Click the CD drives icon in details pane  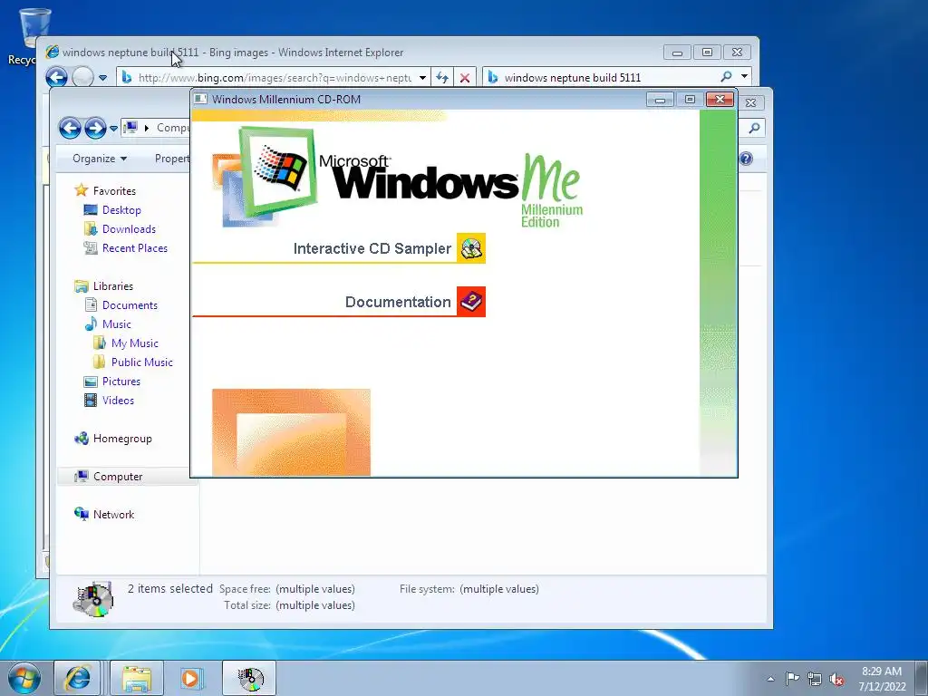click(x=93, y=599)
